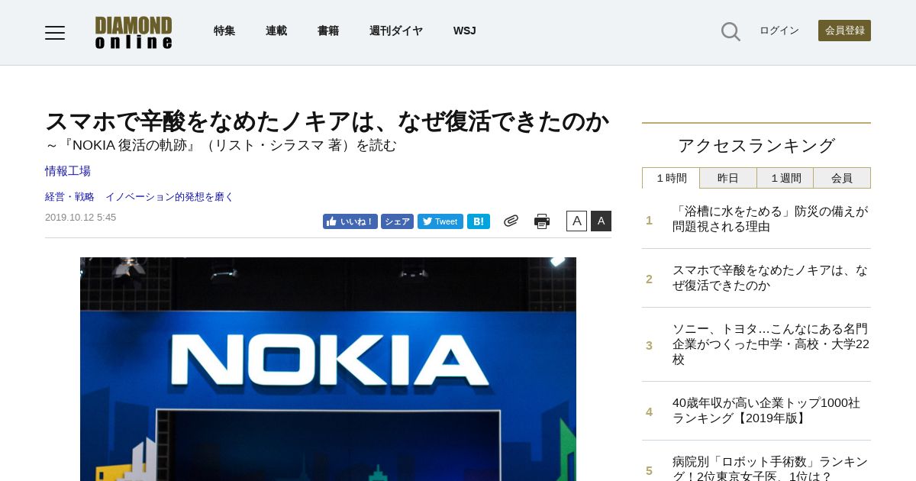Switch ranking to the １時間 tab

[x=671, y=178]
